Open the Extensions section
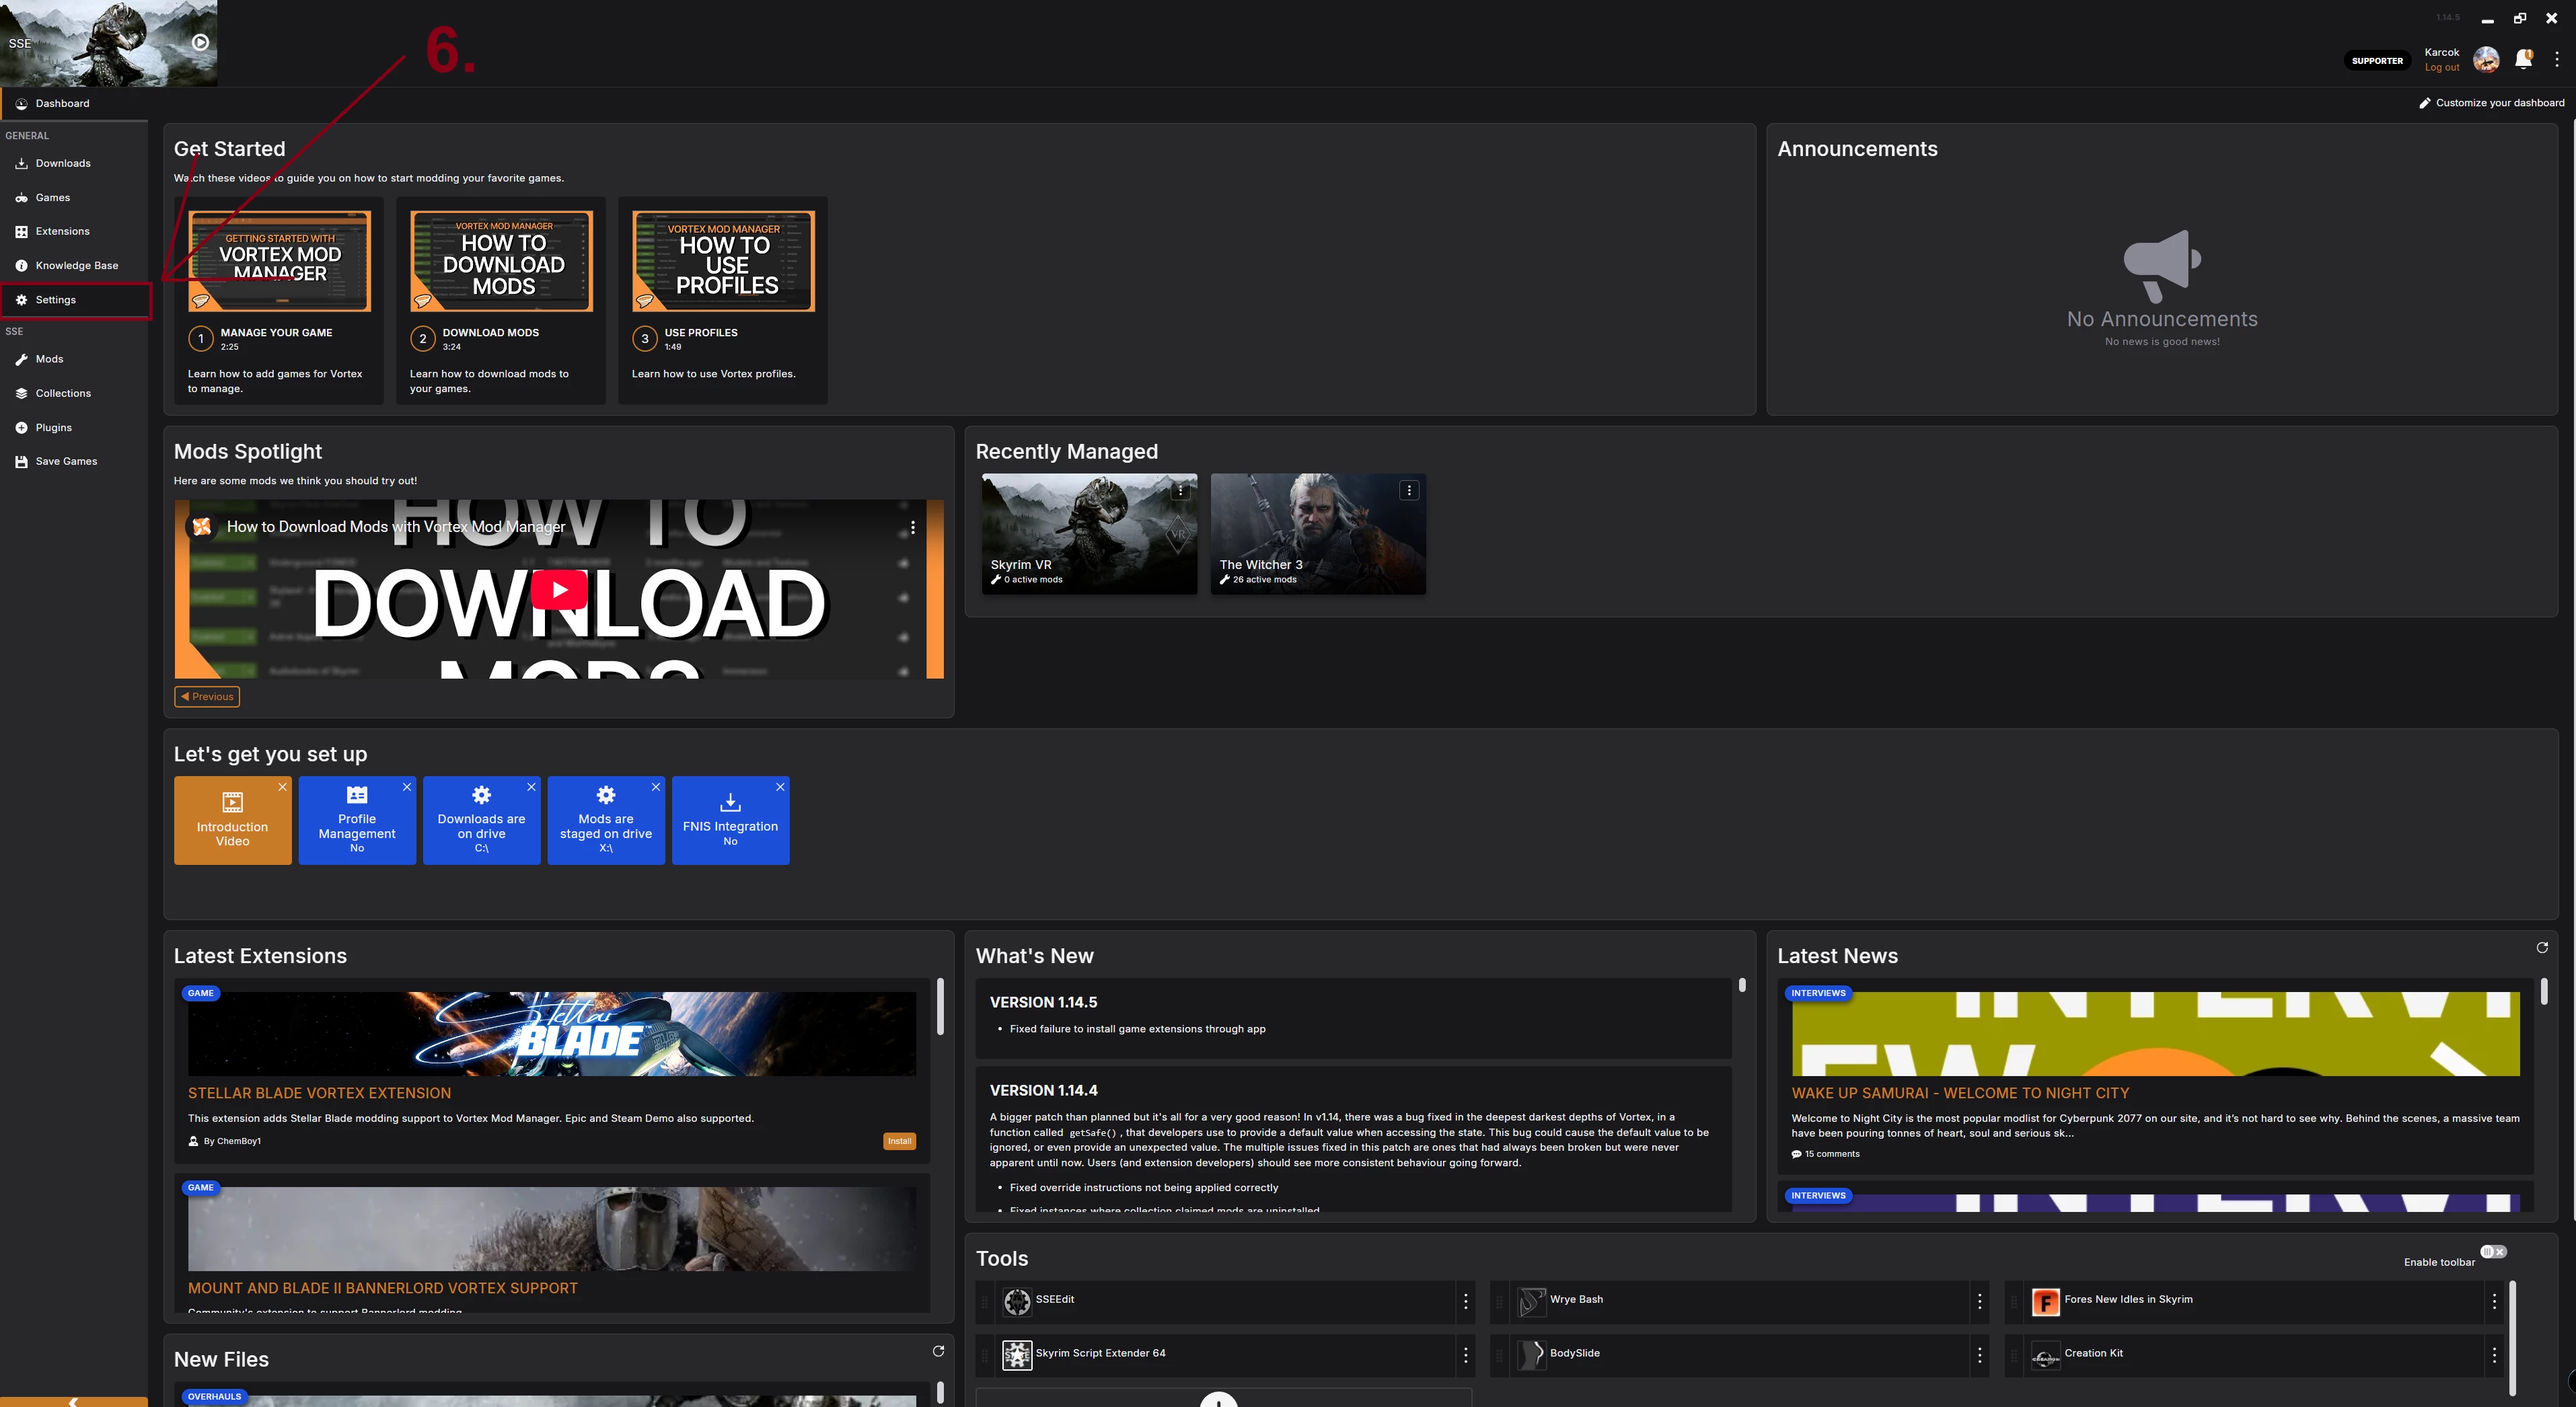Viewport: 2576px width, 1407px height. point(74,231)
